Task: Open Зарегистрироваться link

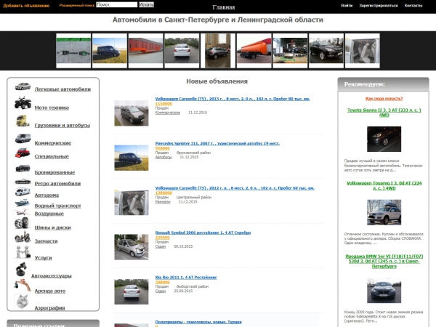Action: [379, 6]
